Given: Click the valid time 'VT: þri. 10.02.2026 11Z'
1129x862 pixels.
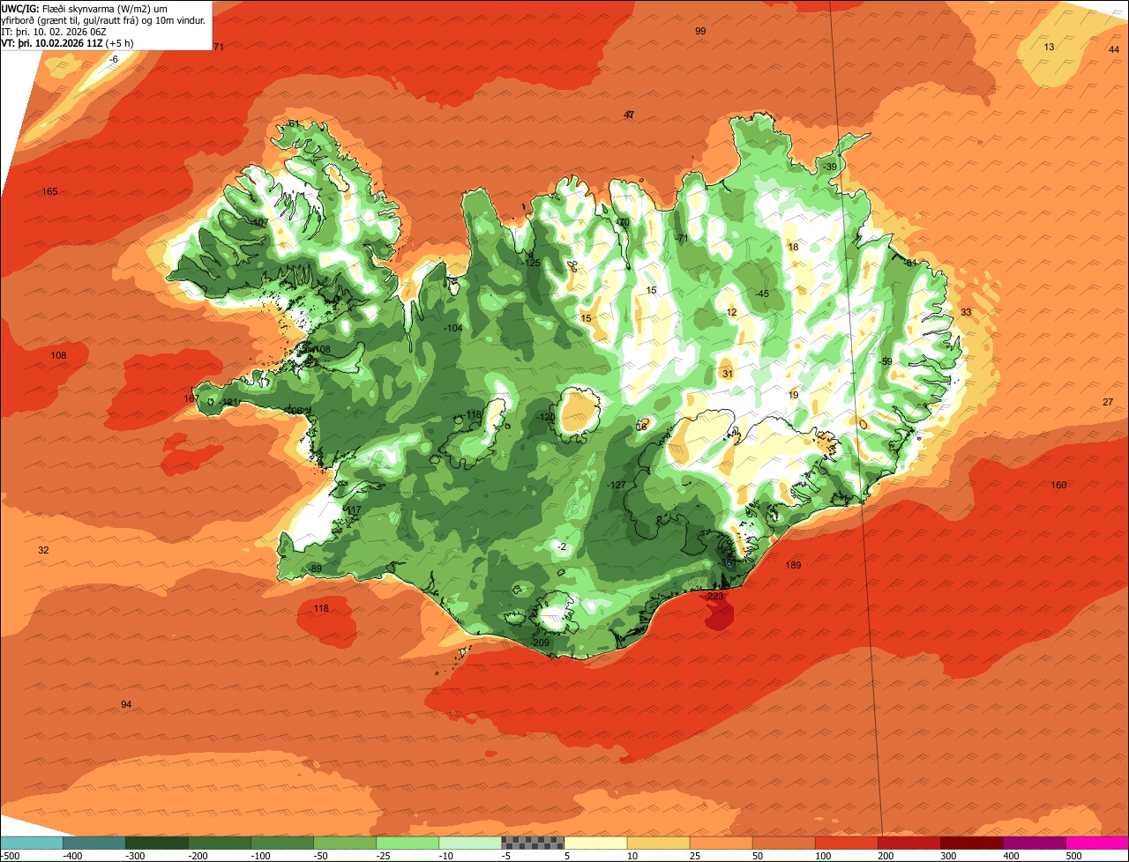Looking at the screenshot, I should pyautogui.click(x=52, y=42).
